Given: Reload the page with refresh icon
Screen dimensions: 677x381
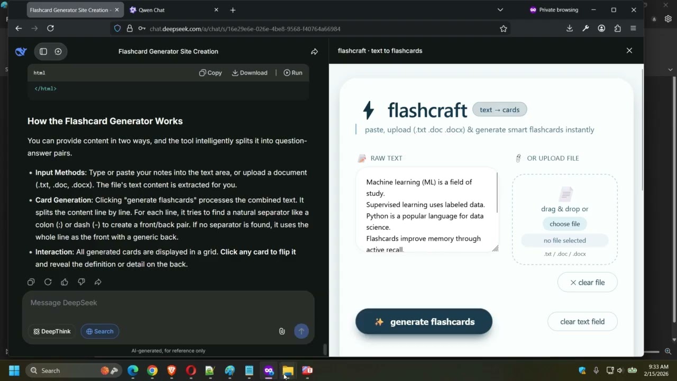Looking at the screenshot, I should (x=50, y=29).
